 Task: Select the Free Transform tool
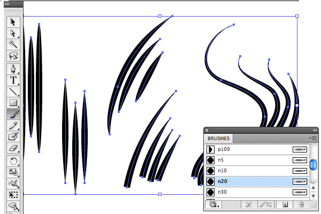[x=13, y=195]
